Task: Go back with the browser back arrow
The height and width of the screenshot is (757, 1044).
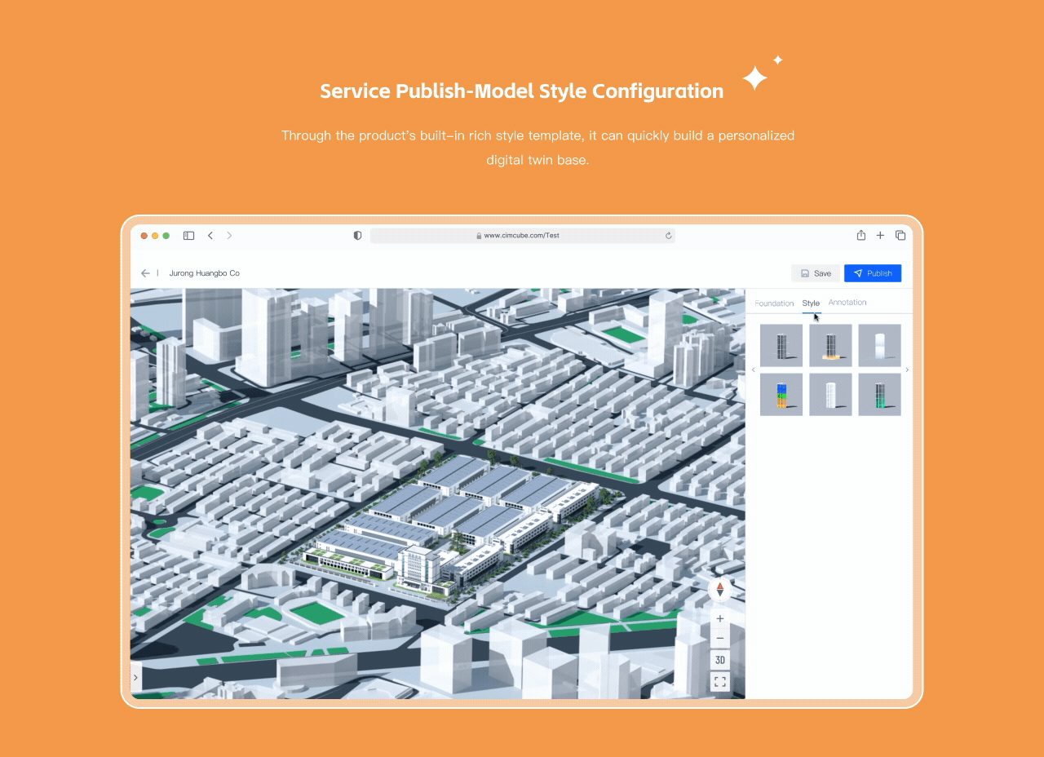Action: pos(210,236)
